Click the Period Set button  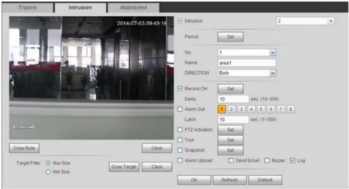(230, 37)
